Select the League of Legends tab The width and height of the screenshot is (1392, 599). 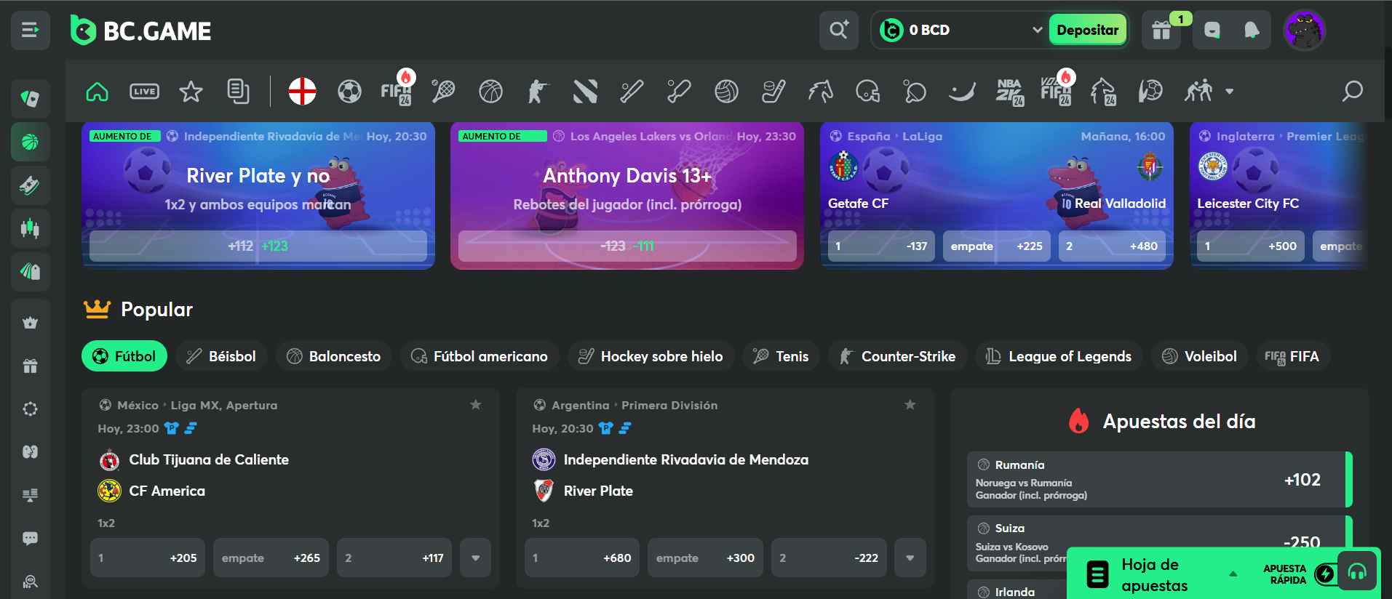[1059, 356]
